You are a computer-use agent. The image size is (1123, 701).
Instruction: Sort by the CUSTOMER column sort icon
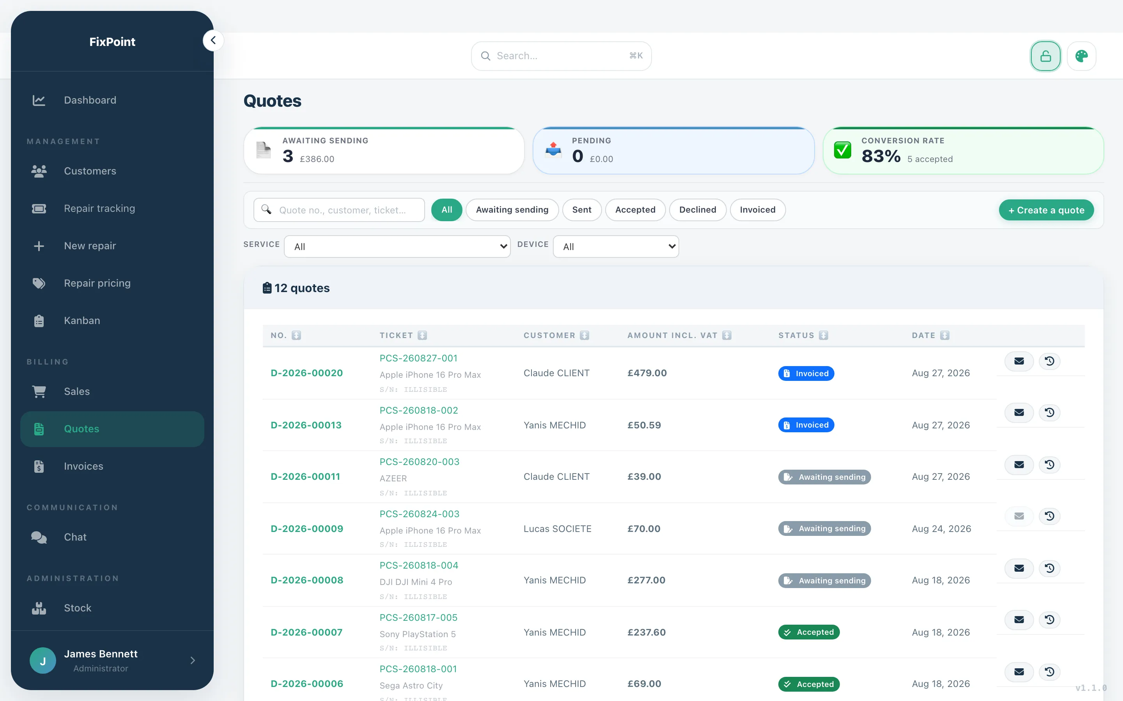click(x=585, y=335)
